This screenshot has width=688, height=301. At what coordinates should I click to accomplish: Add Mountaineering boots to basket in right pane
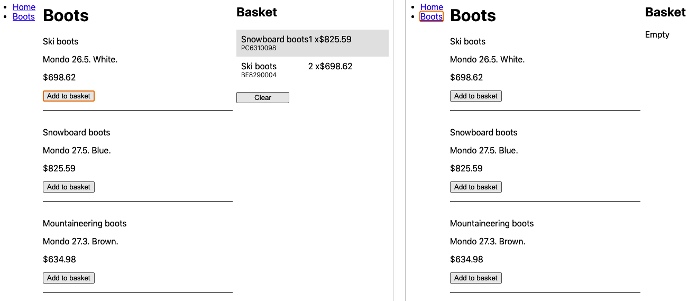pyautogui.click(x=475, y=278)
